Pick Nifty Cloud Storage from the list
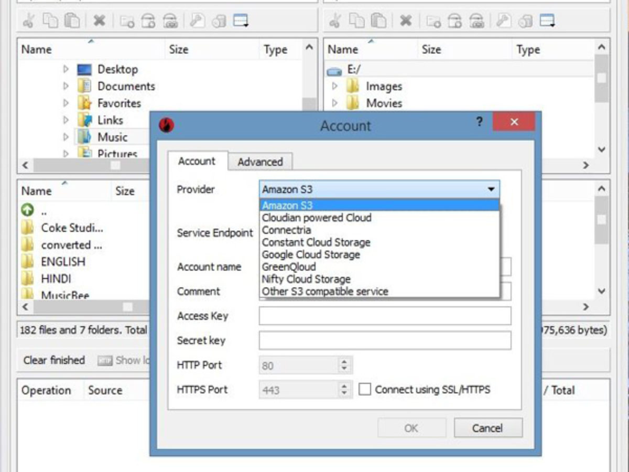 pyautogui.click(x=379, y=279)
